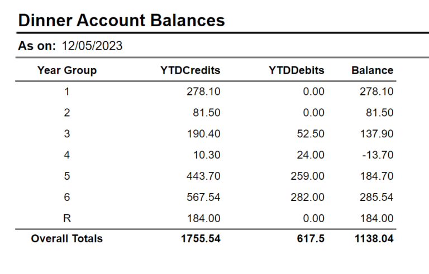Select total debits value 617.5

point(311,239)
